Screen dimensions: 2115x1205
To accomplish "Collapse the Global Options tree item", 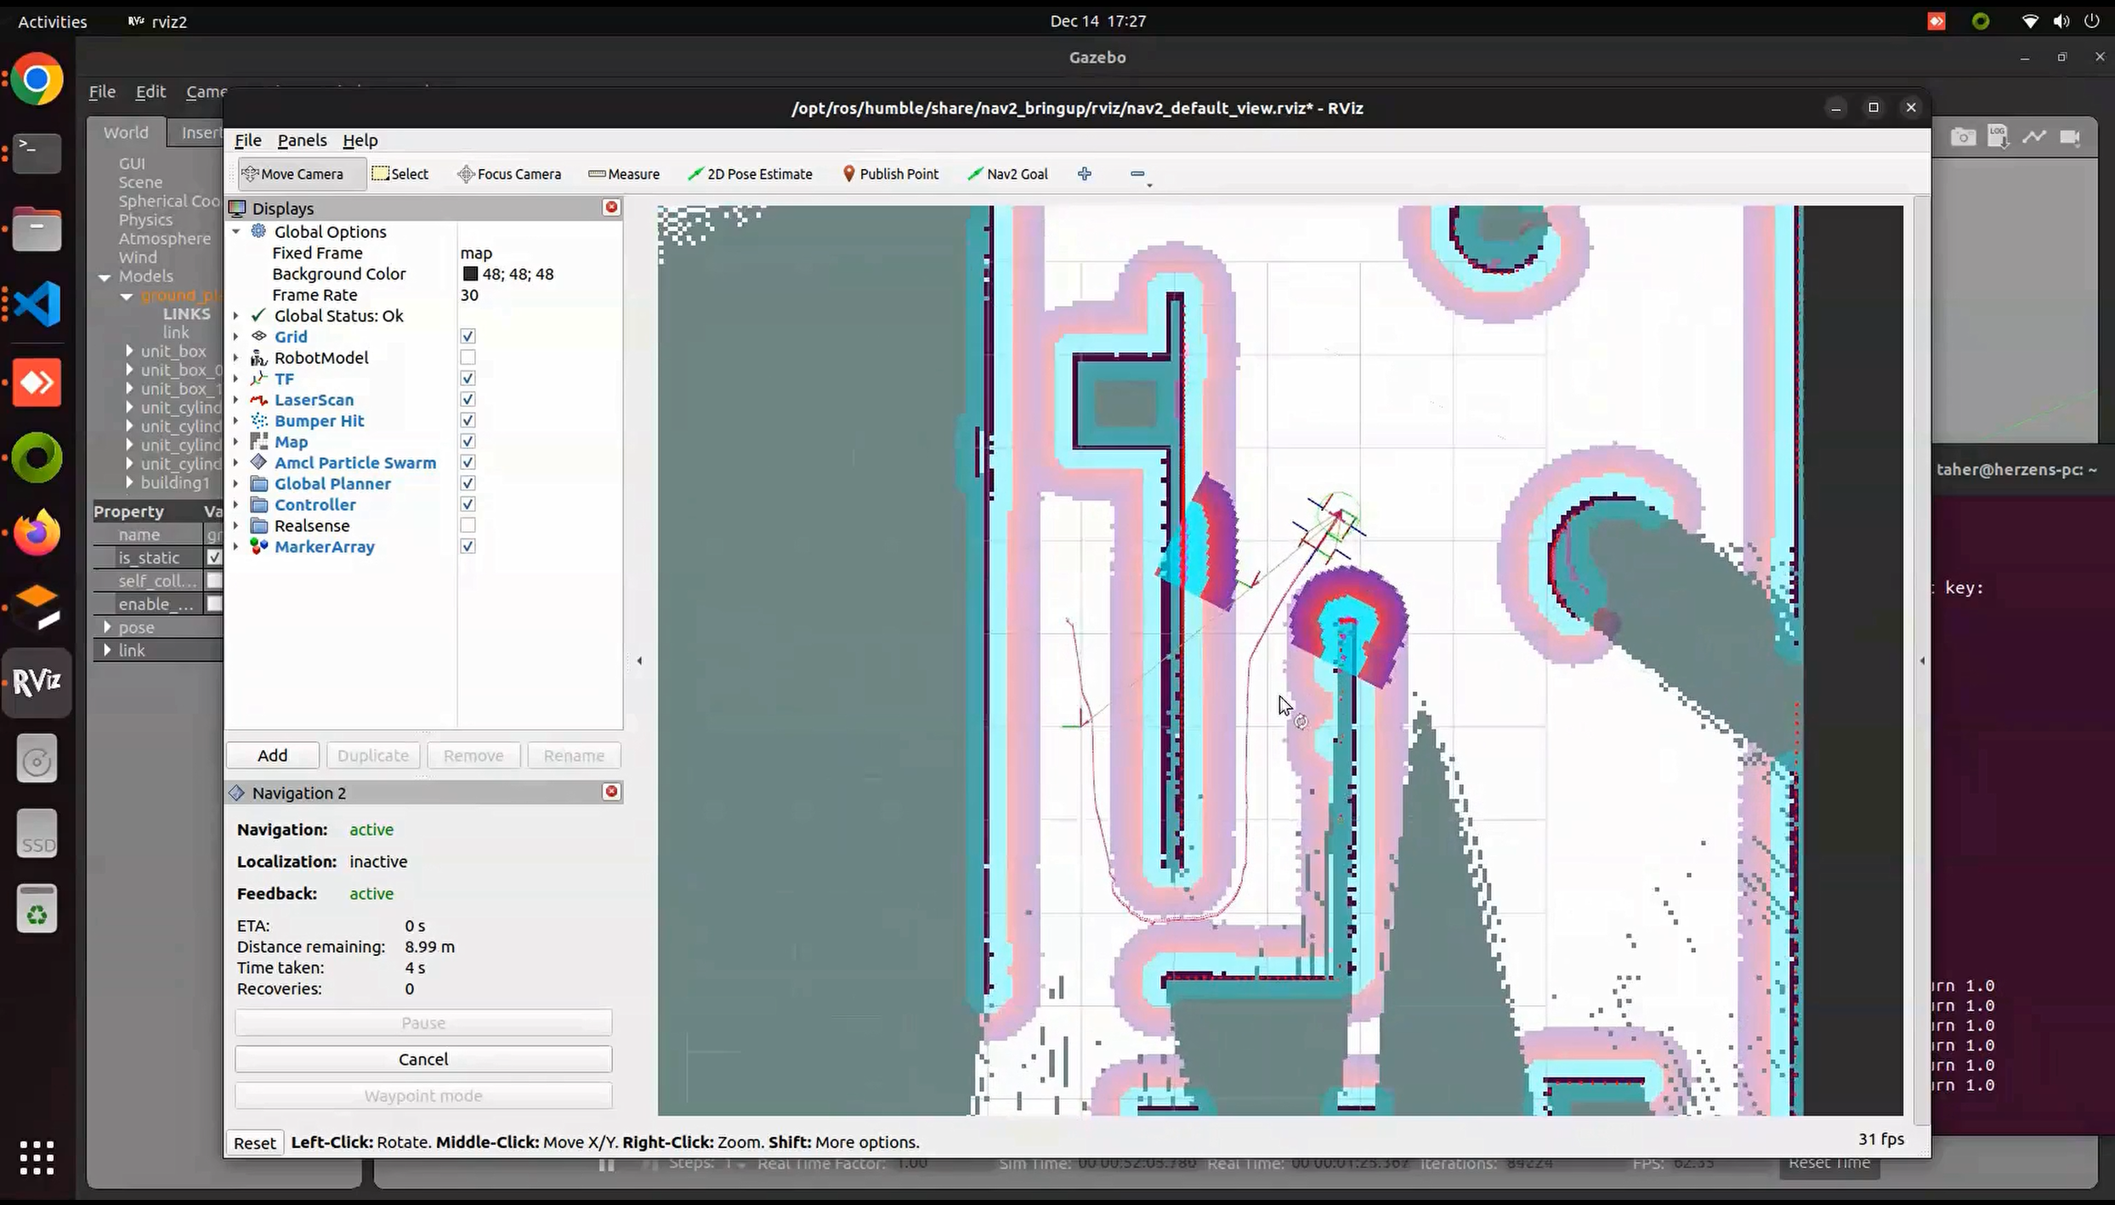I will [x=236, y=232].
